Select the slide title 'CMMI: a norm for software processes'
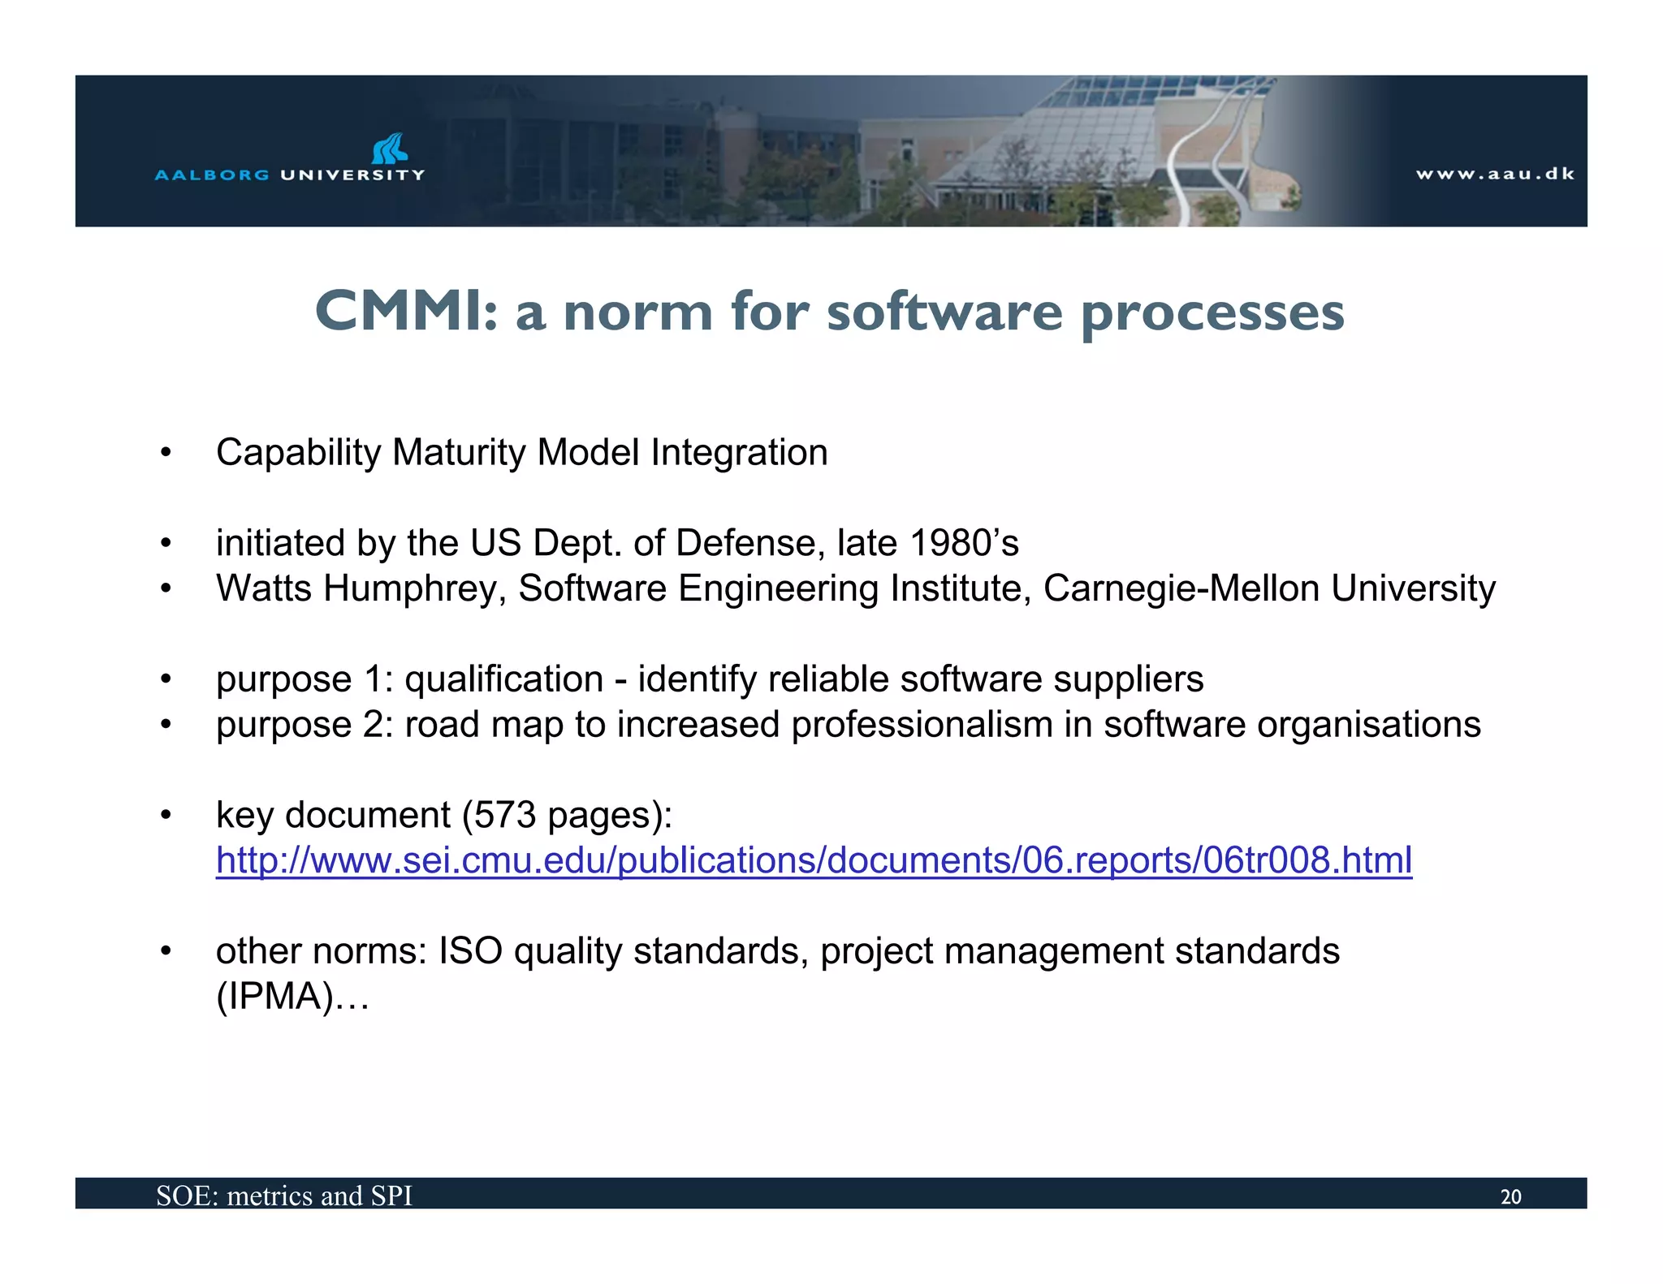 pos(830,312)
